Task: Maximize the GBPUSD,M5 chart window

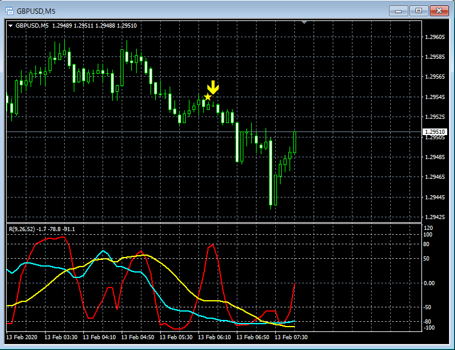Action: 418,11
